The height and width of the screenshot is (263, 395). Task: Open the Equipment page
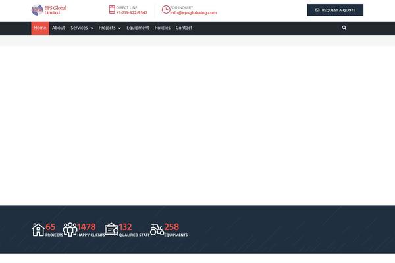click(x=138, y=28)
